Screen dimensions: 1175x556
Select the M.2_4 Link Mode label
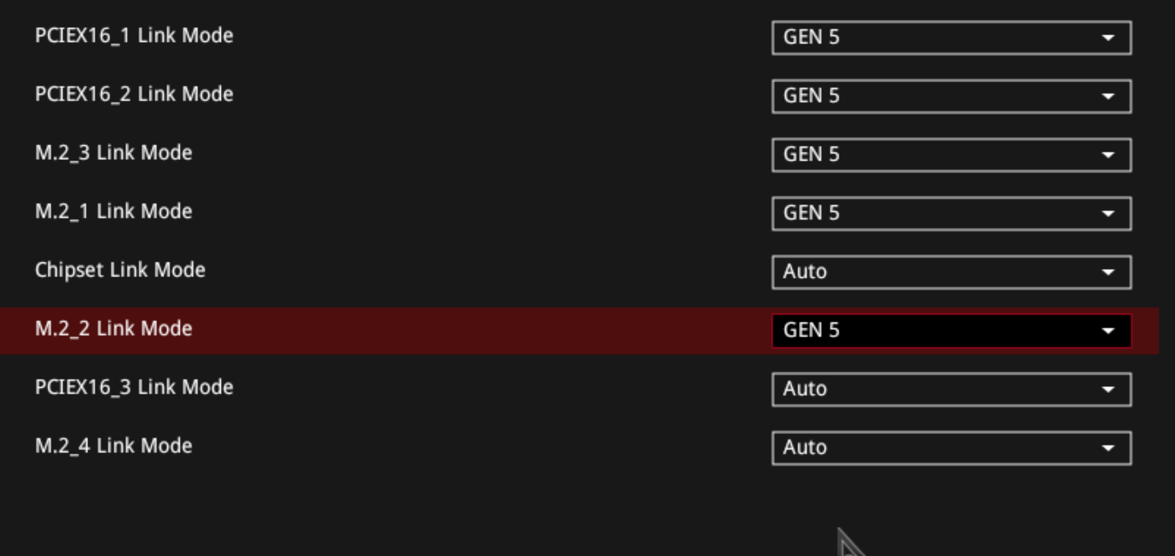pos(114,446)
